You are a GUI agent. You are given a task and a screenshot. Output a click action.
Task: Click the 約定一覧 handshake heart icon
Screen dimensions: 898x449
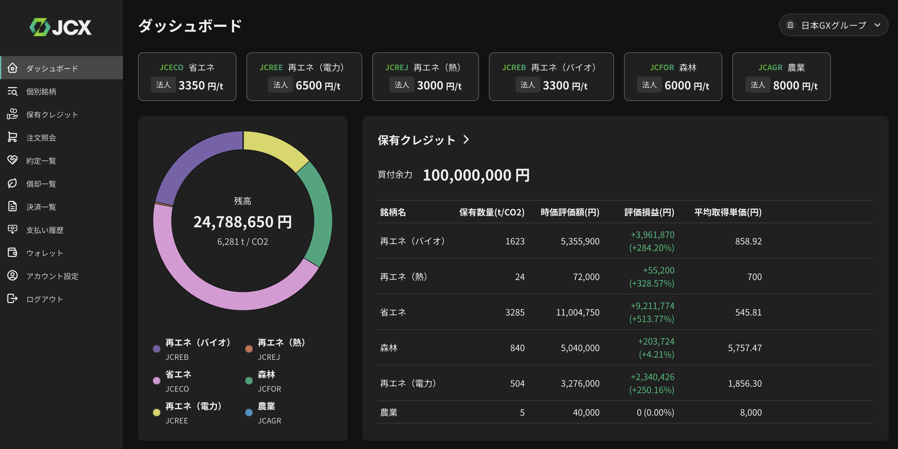tap(12, 160)
